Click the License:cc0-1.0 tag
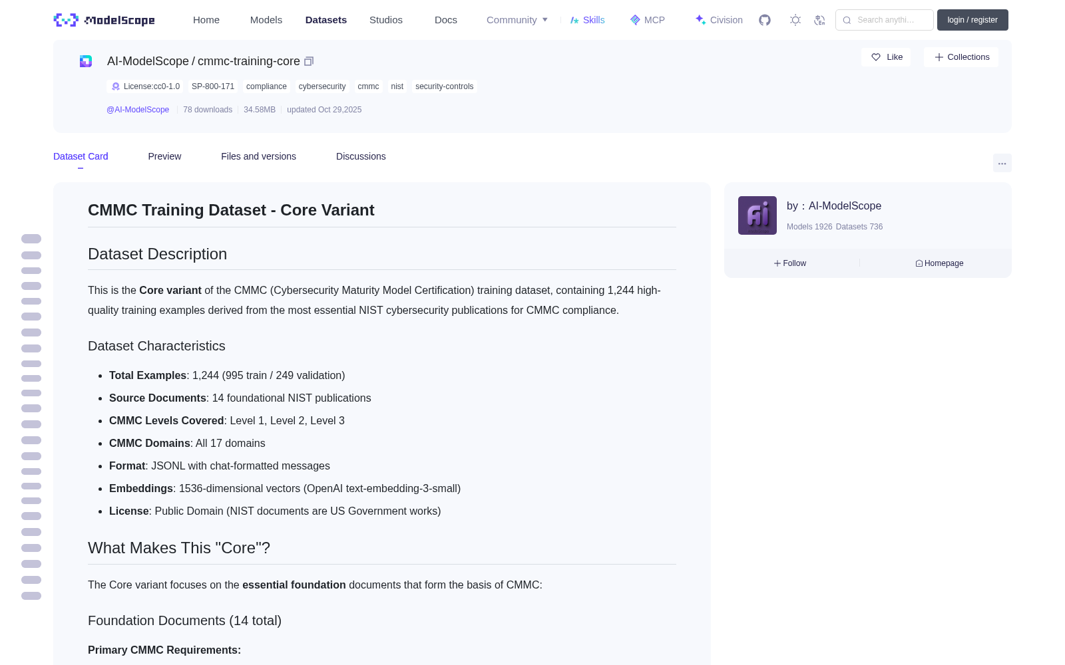The image size is (1065, 665). (x=146, y=86)
